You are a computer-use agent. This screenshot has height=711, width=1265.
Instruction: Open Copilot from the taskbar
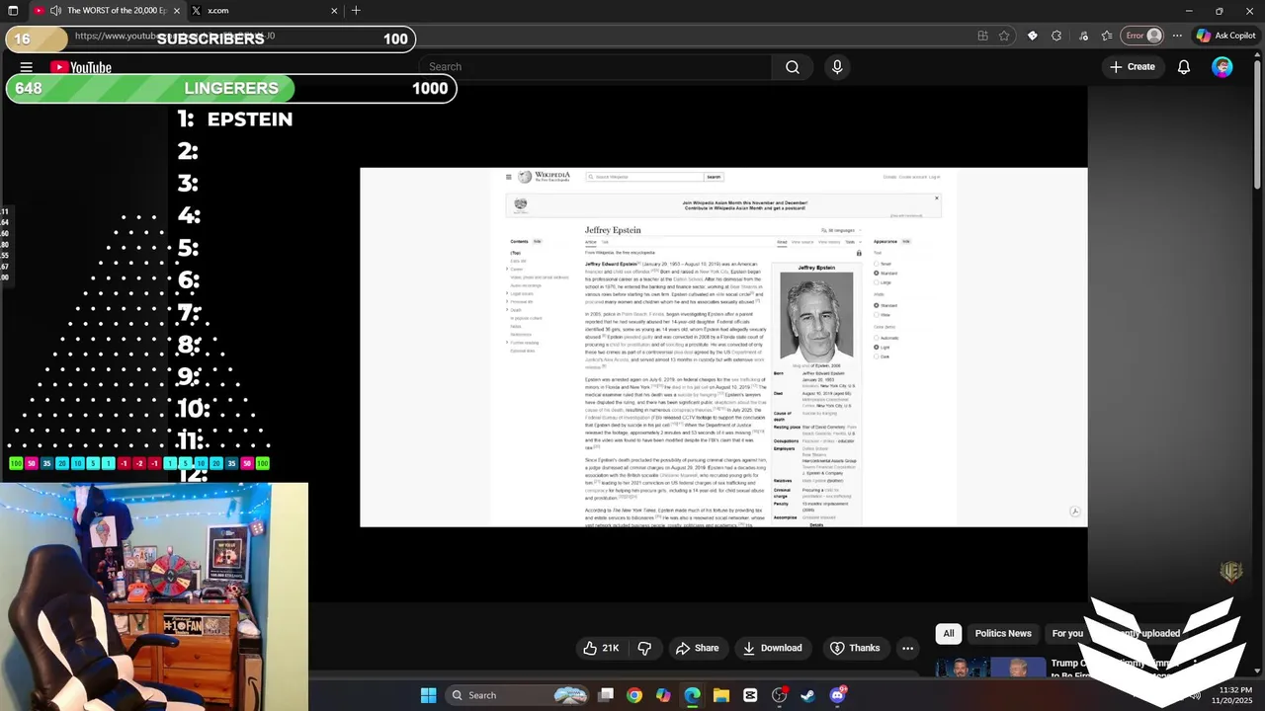point(663,695)
